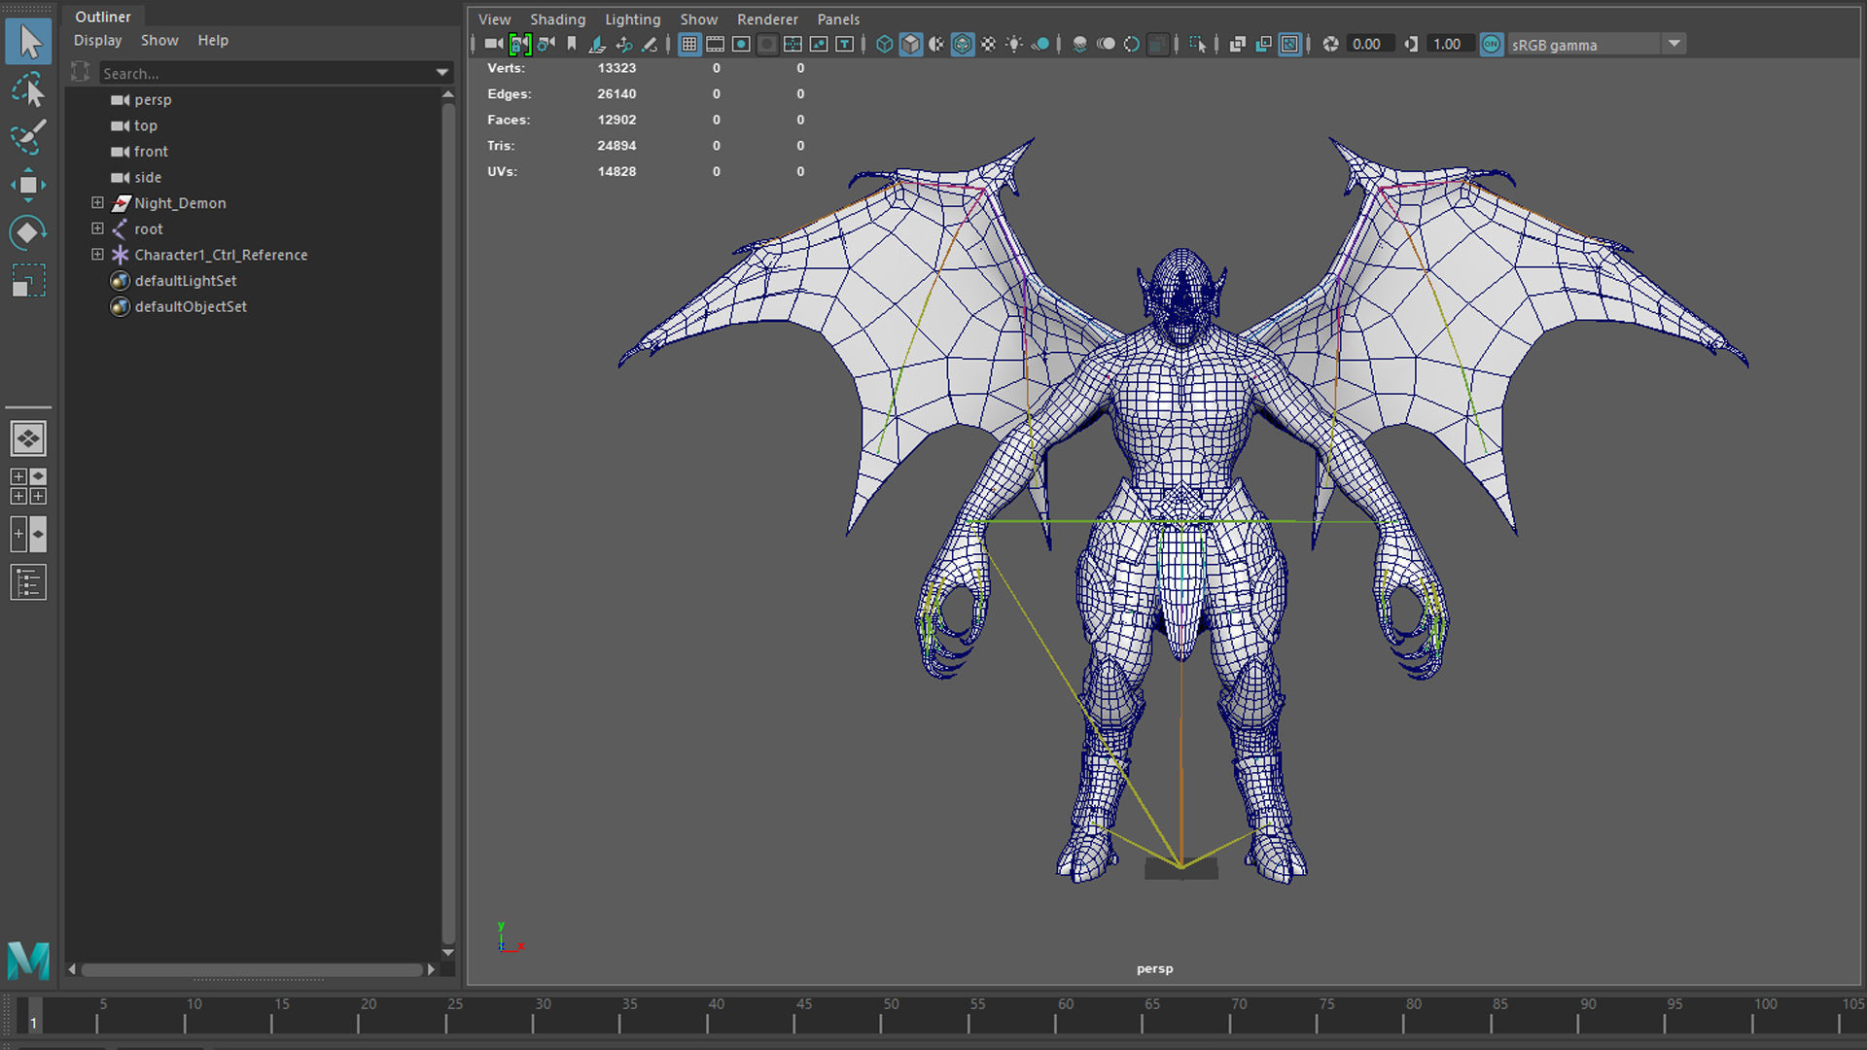Open the Outliner Show menu

pos(159,40)
